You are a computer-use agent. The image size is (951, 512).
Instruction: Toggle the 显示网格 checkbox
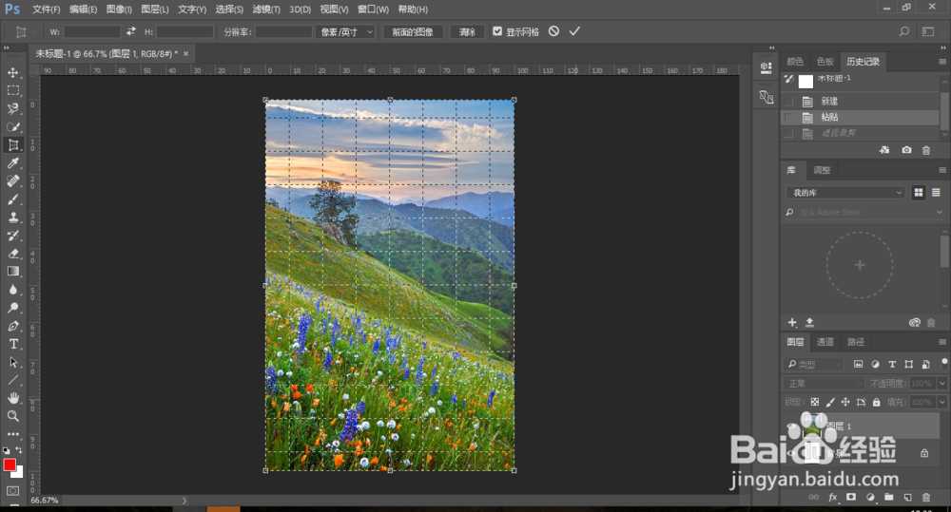pos(497,31)
